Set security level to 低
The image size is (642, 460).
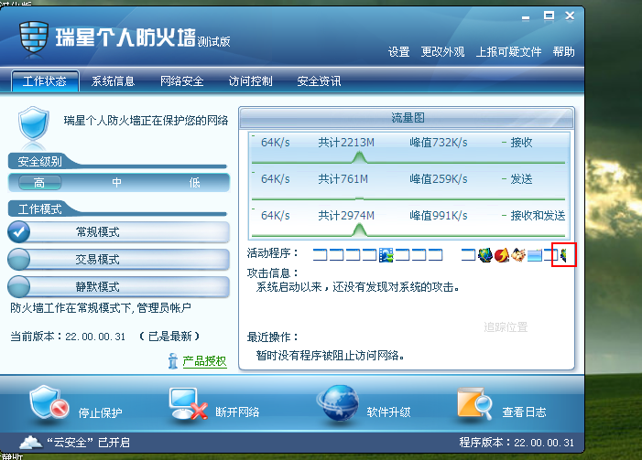[194, 182]
